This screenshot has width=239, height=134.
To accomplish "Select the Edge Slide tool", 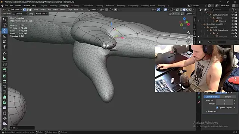I will click(x=4, y=113).
